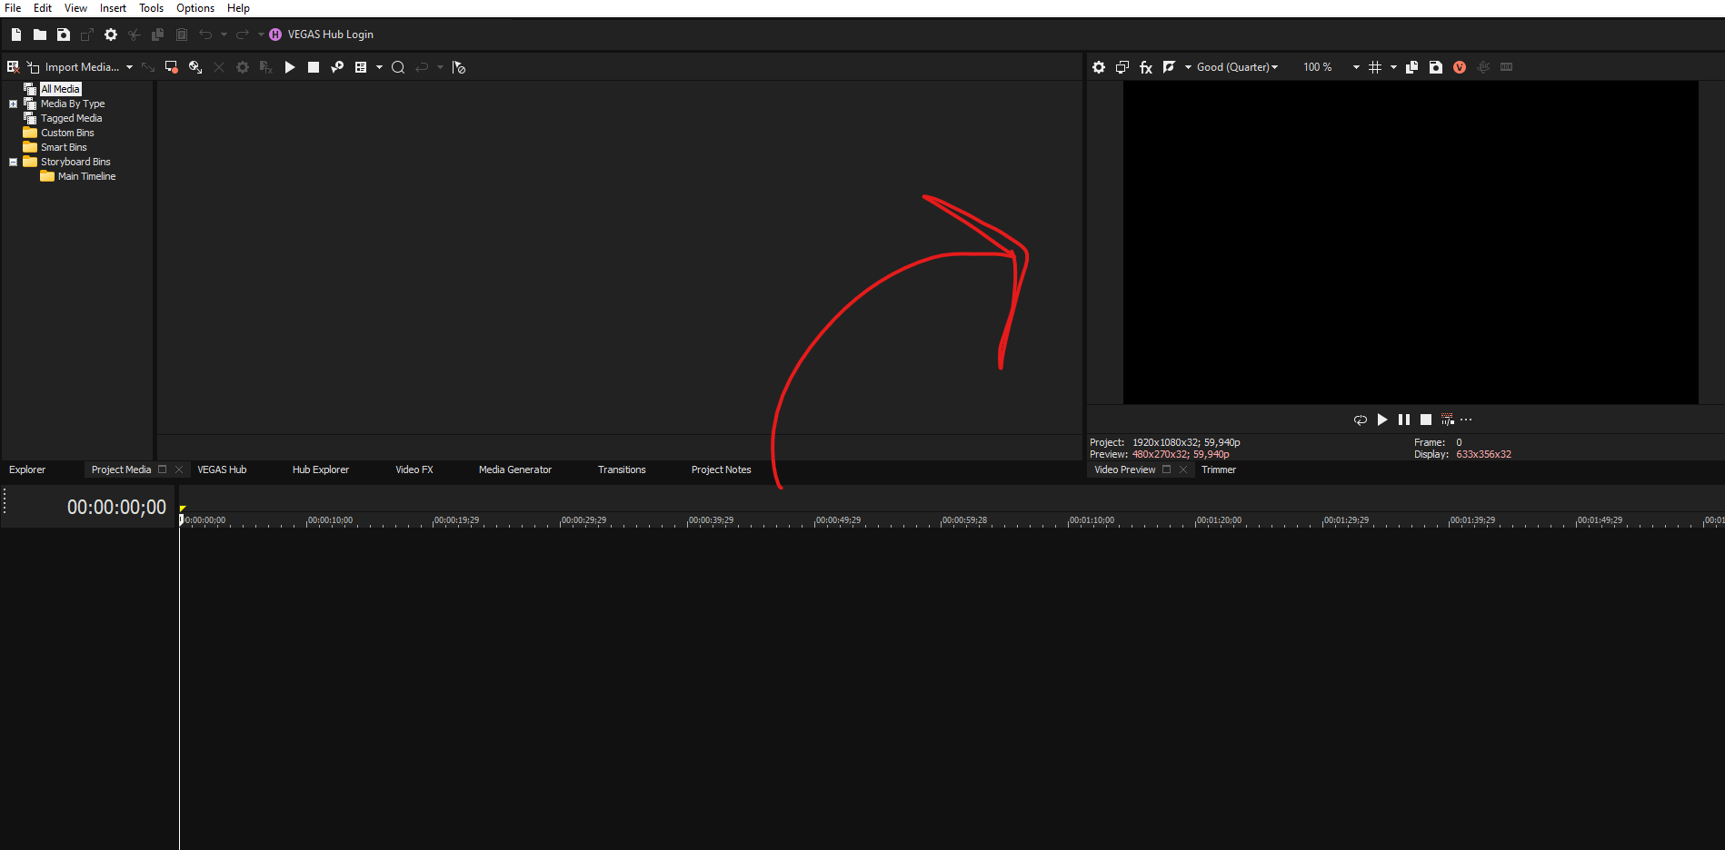Click the icon right of the preview Stop button

[x=1448, y=420]
